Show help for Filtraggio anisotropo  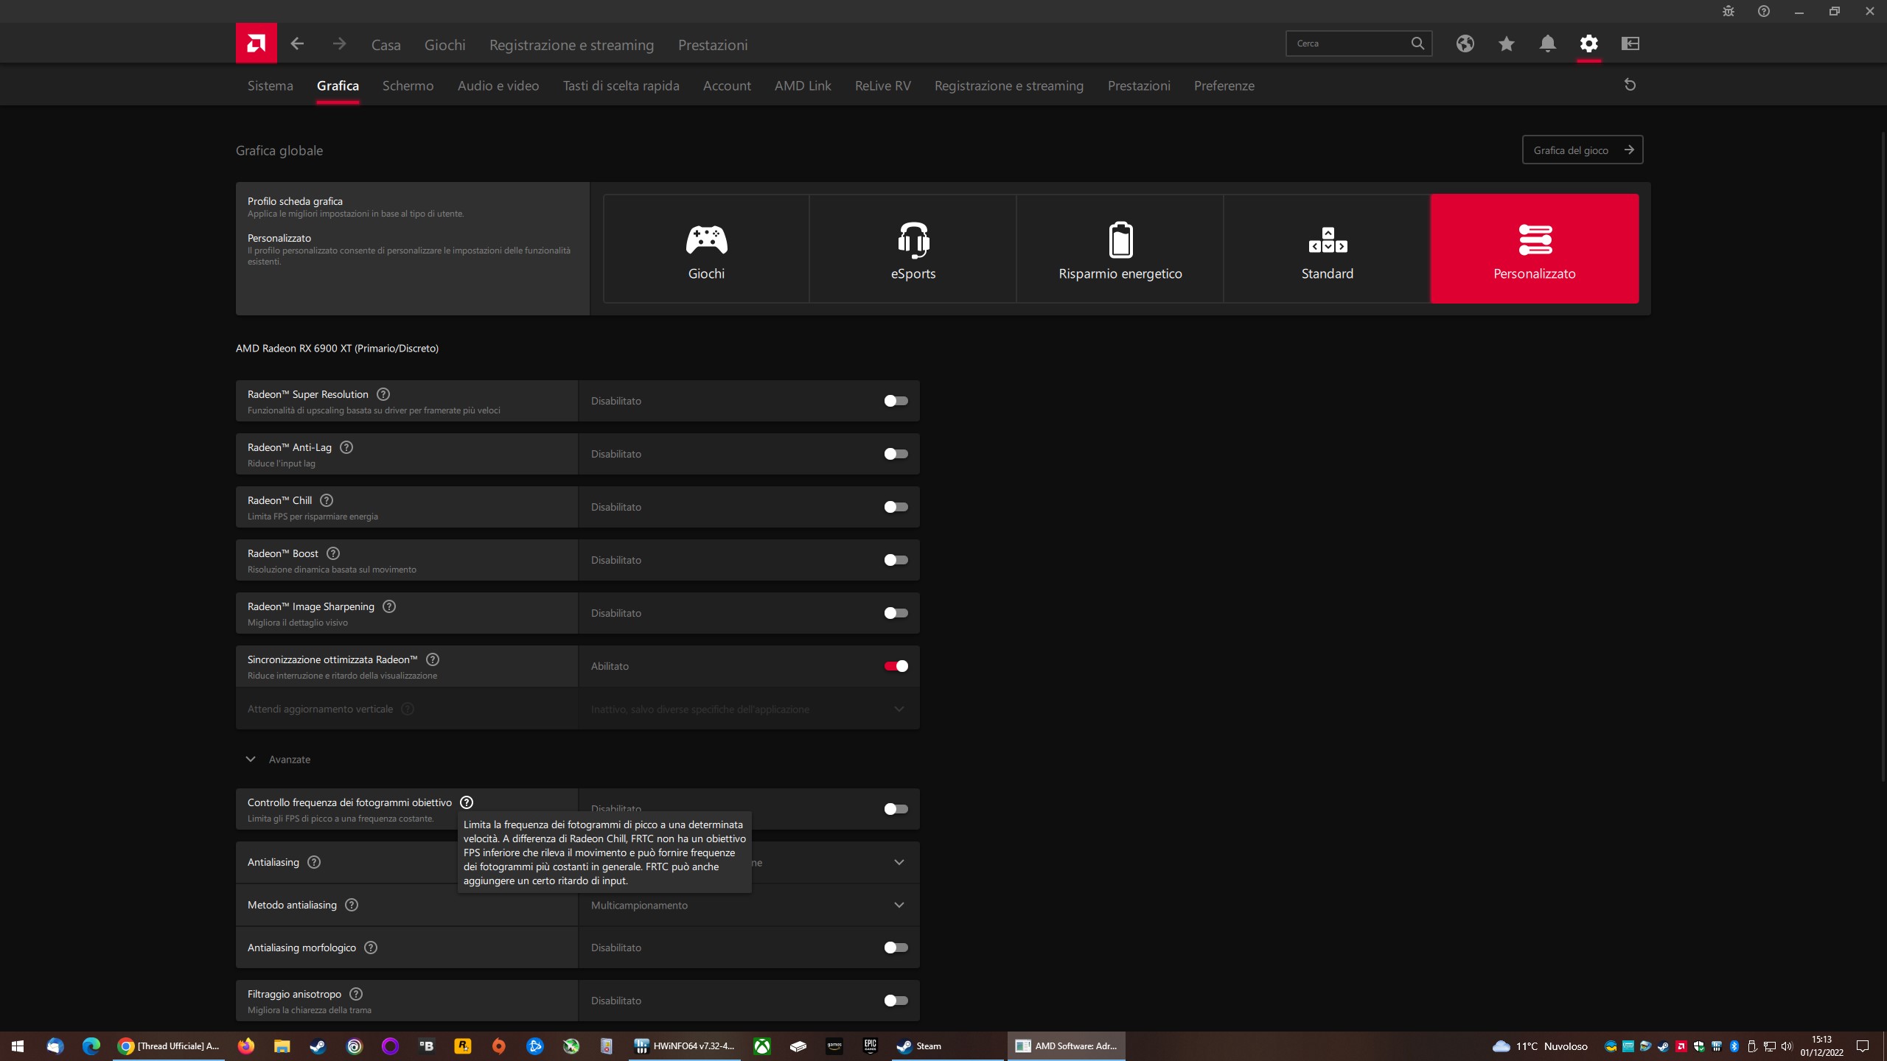pyautogui.click(x=356, y=994)
